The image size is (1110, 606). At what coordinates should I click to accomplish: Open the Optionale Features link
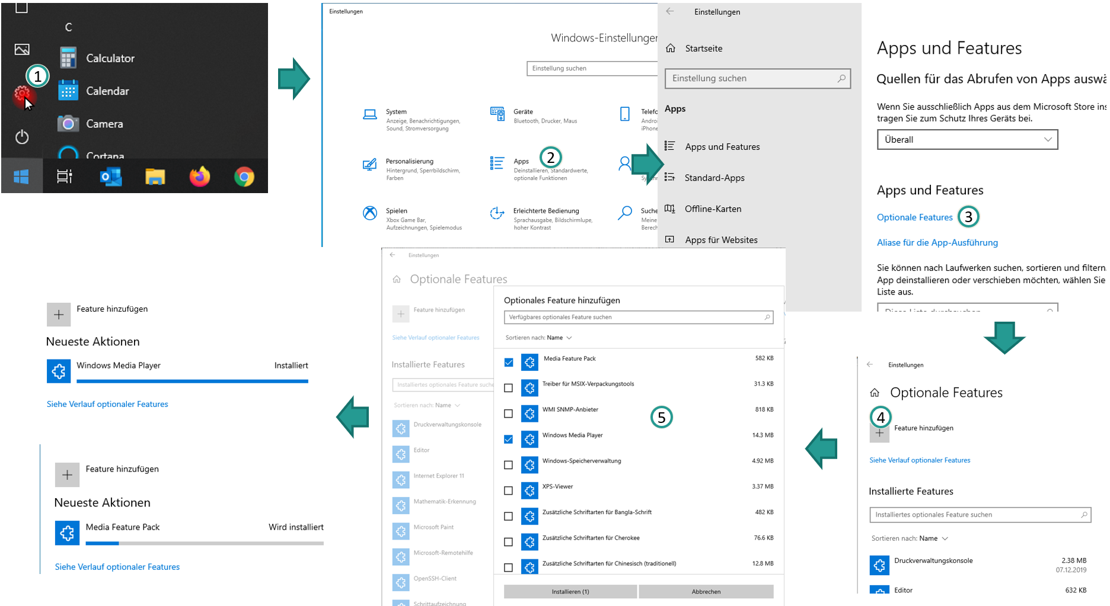pos(915,217)
